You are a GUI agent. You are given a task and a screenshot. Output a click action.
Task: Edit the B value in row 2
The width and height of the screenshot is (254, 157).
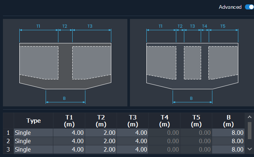(x=228, y=141)
